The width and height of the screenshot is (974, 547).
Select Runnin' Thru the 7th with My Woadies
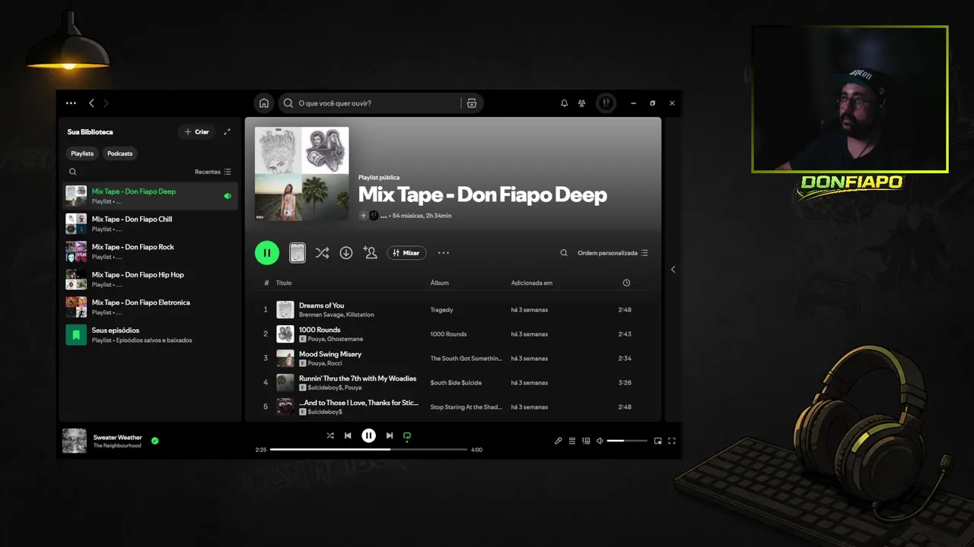358,378
